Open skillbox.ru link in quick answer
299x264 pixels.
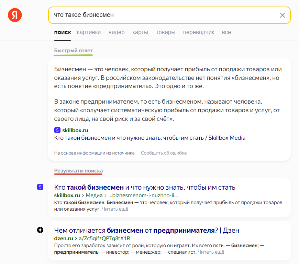(75, 130)
